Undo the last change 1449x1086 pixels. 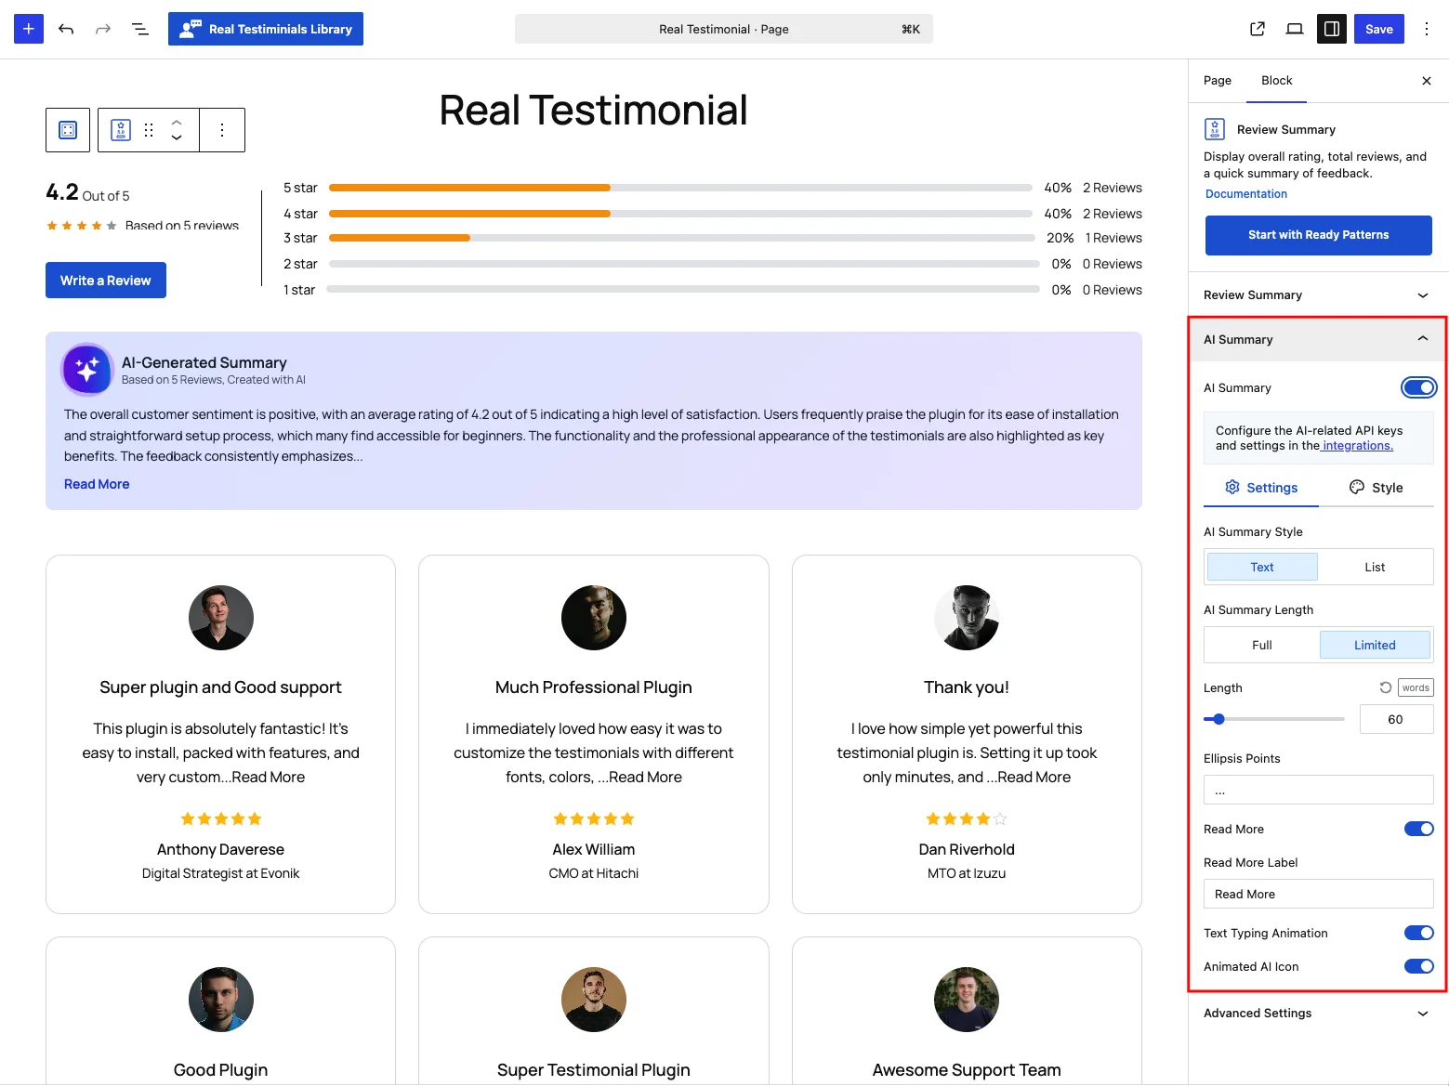(x=66, y=29)
